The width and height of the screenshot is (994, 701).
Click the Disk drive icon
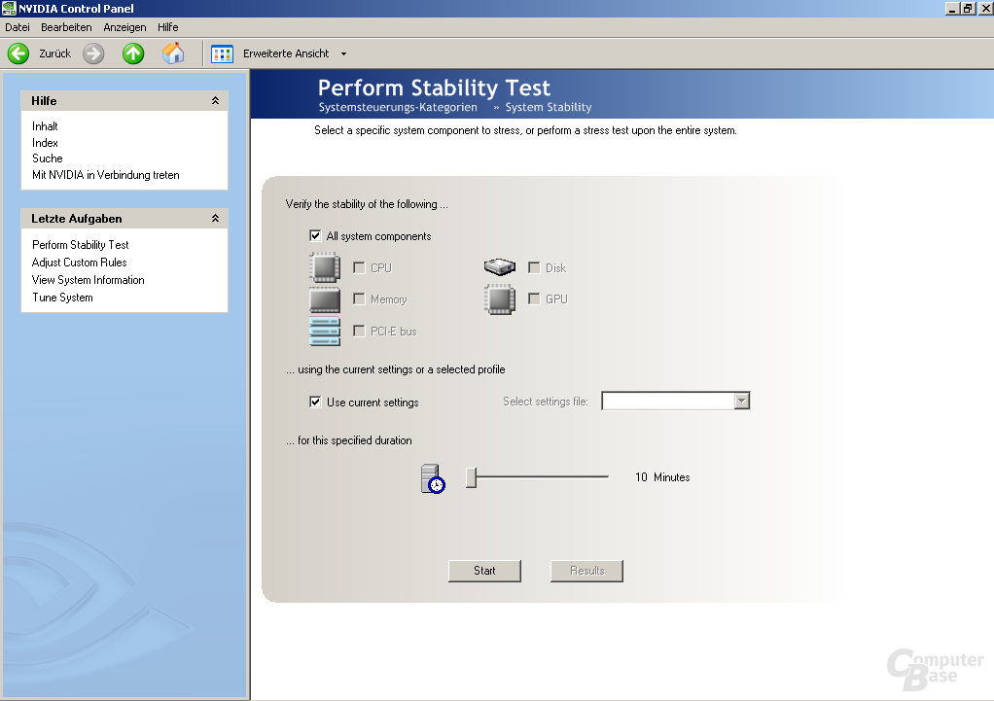pyautogui.click(x=500, y=266)
